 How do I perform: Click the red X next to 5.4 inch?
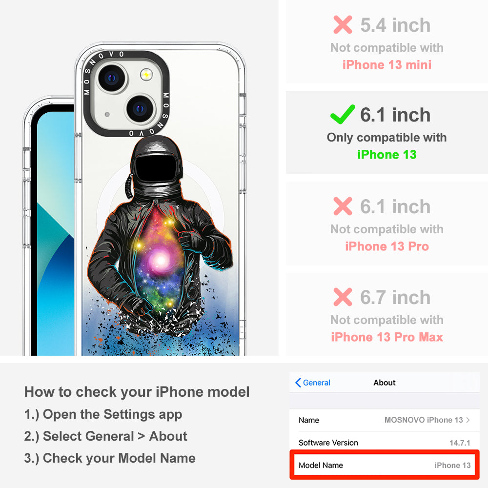click(343, 24)
